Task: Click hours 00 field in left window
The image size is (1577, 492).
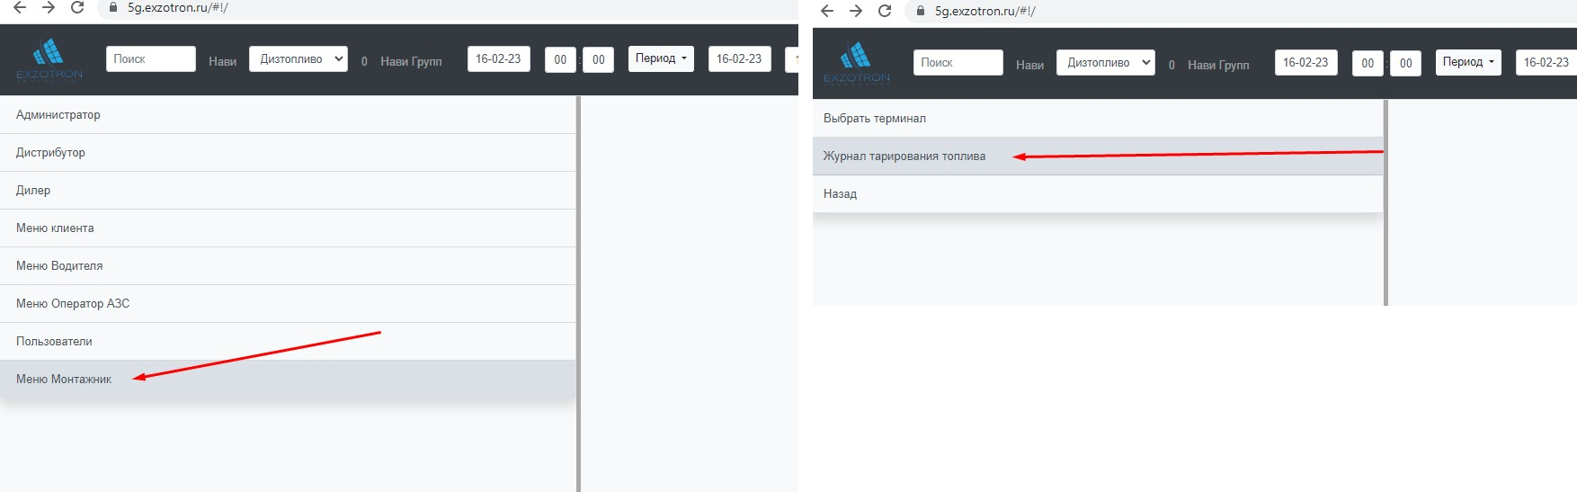Action: (x=560, y=59)
